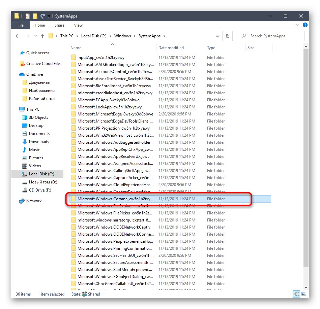Open Quick access in the sidebar

click(37, 53)
